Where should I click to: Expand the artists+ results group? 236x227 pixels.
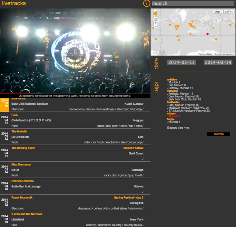click(172, 79)
